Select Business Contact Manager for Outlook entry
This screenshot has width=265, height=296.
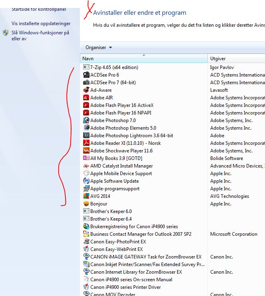click(x=141, y=234)
